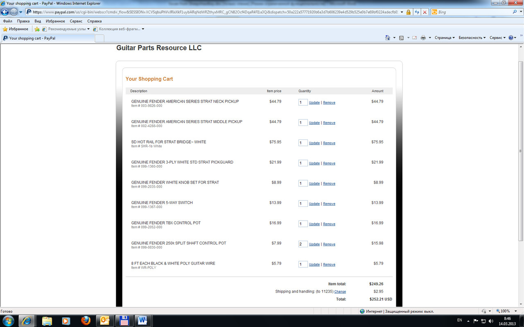Open the Избранное menu in the menu bar
The width and height of the screenshot is (524, 327).
[x=55, y=21]
